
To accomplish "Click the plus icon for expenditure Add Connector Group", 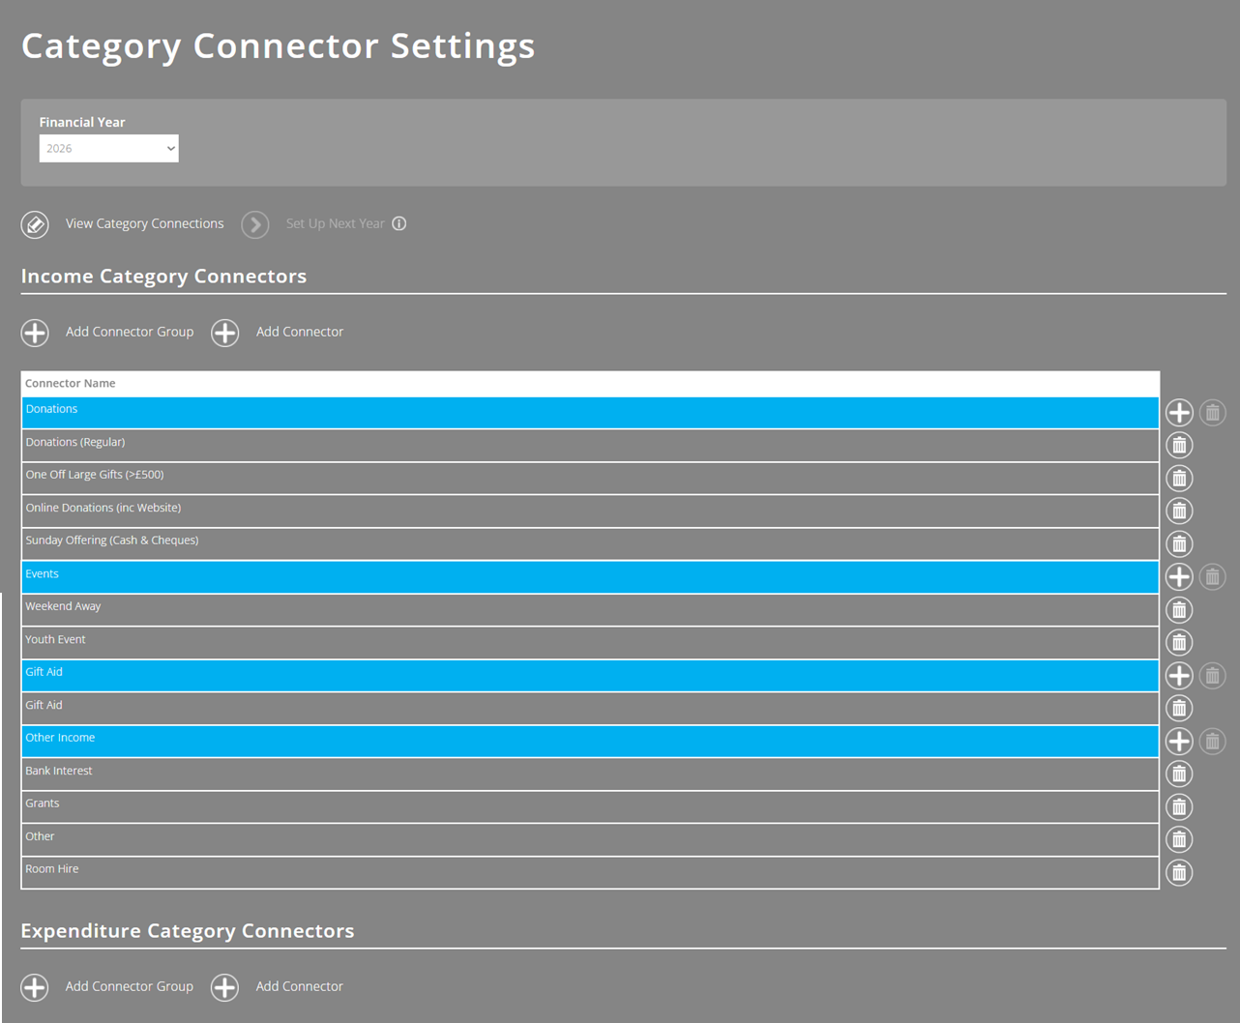I will pos(35,987).
